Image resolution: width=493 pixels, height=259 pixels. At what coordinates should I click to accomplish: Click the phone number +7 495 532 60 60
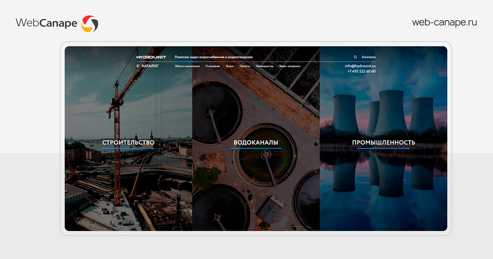coord(361,71)
